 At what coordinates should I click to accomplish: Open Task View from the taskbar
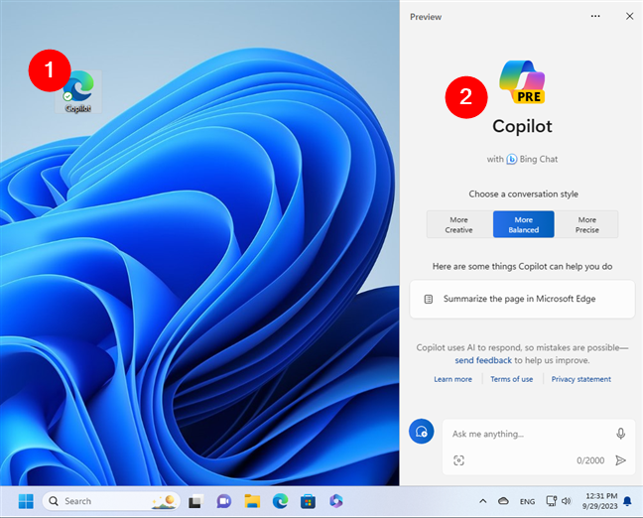point(196,501)
